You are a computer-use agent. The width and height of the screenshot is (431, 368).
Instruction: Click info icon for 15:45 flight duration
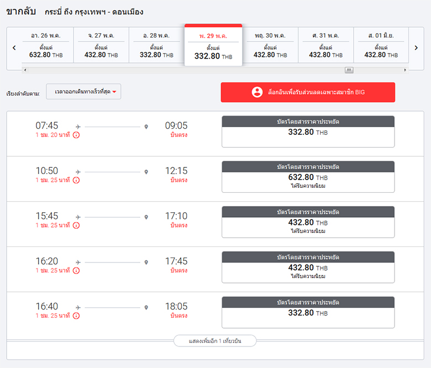[x=76, y=225]
